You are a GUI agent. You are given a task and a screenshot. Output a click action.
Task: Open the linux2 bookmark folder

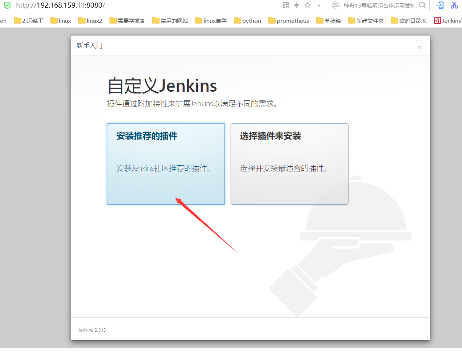coord(90,21)
